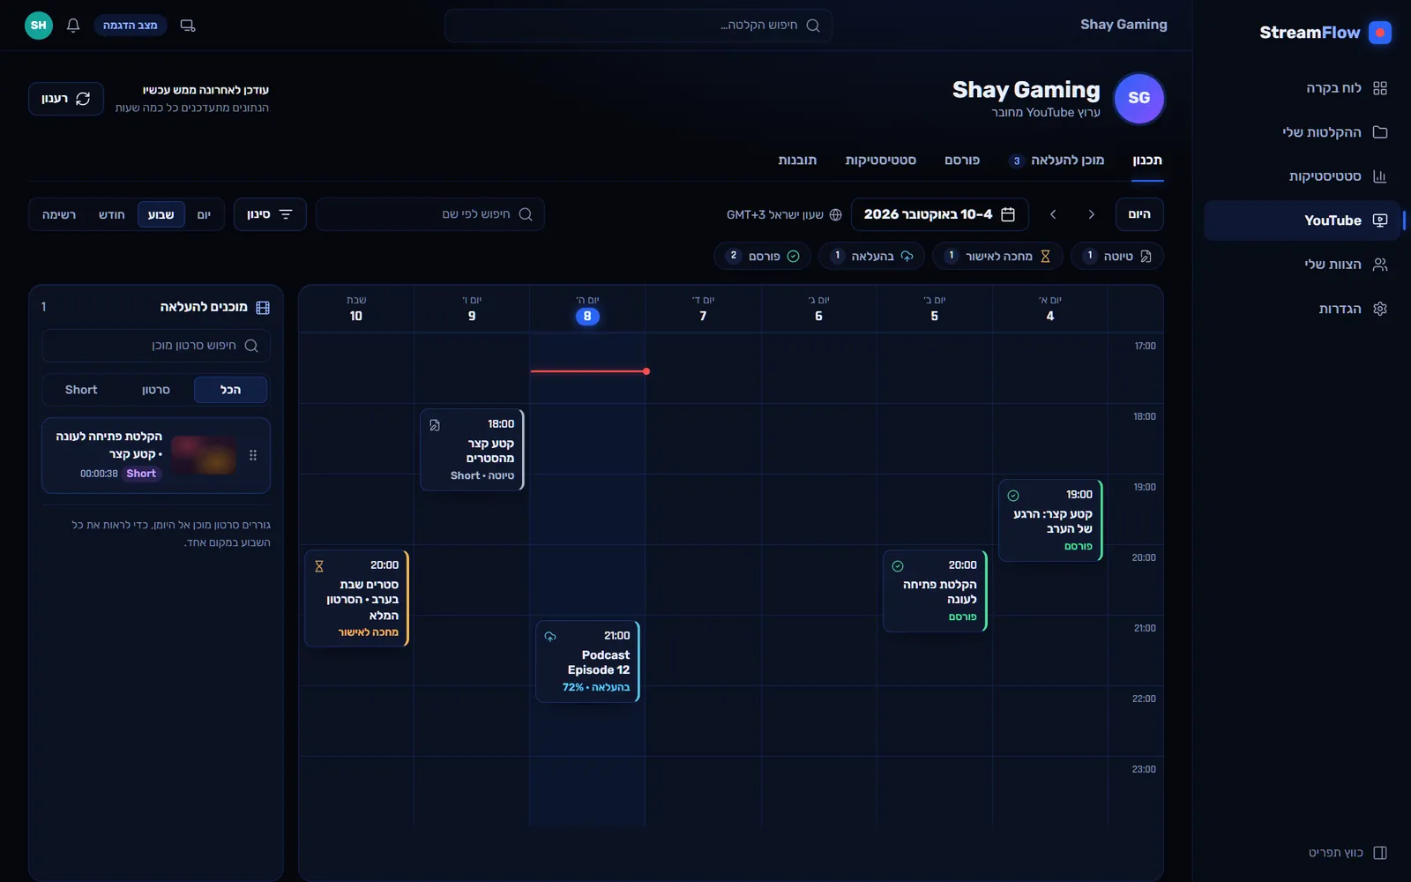Image resolution: width=1411 pixels, height=882 pixels.
Task: Click the SH user avatar
Action: pos(39,26)
